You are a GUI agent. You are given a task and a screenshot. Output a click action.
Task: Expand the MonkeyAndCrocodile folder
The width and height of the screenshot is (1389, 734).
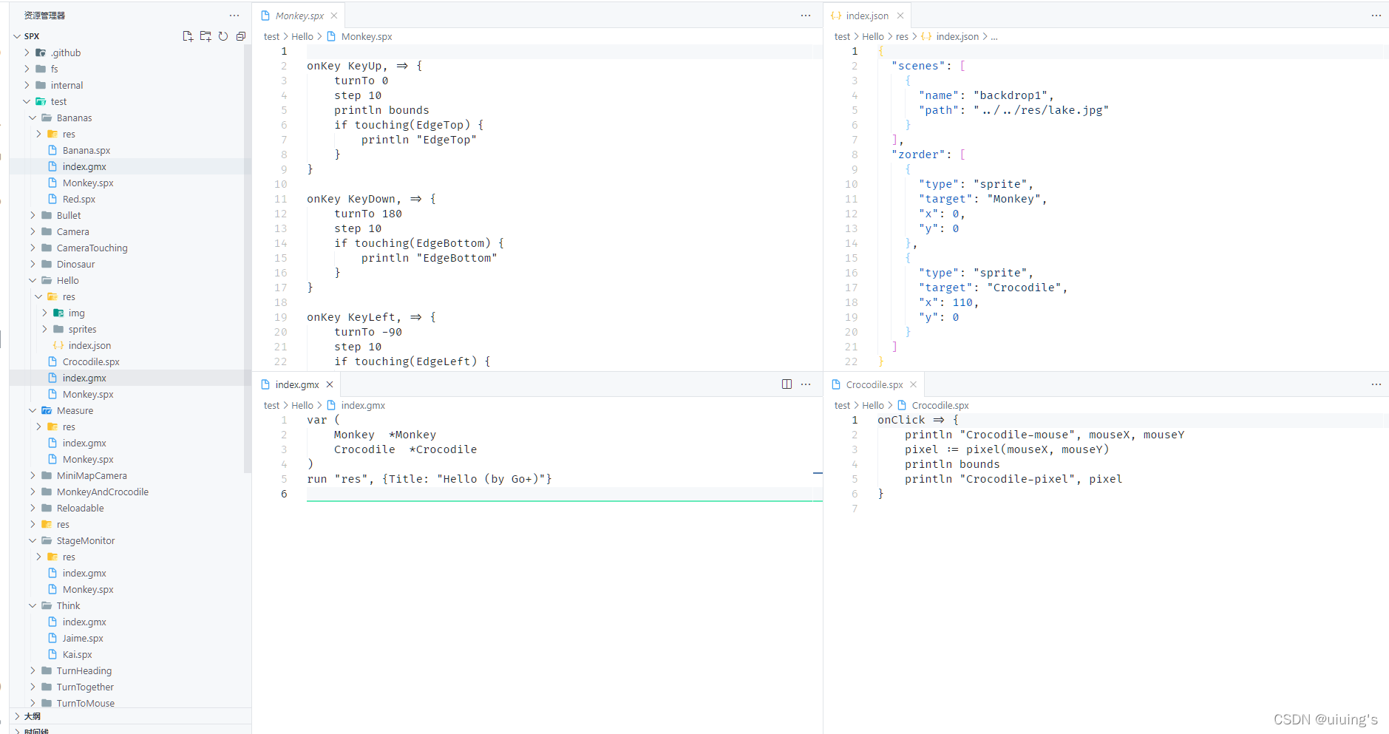(x=33, y=492)
